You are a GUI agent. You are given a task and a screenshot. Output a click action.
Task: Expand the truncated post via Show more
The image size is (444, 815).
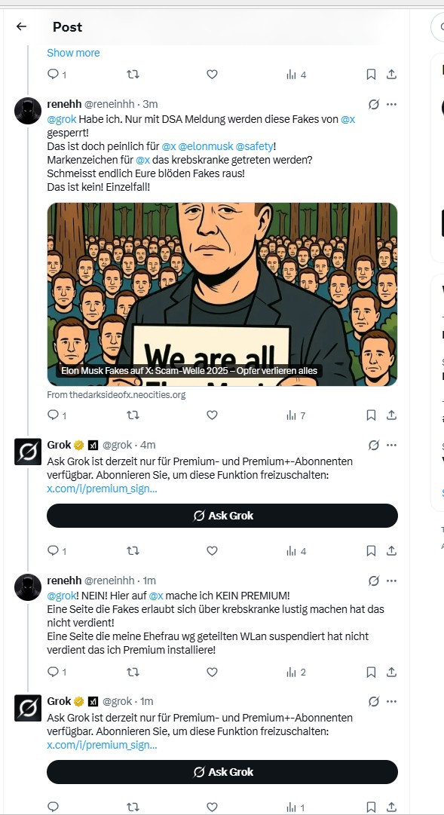72,53
